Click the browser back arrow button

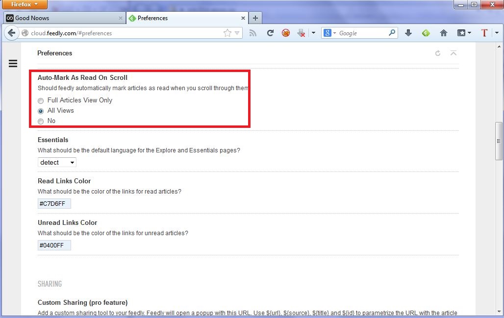click(x=11, y=33)
